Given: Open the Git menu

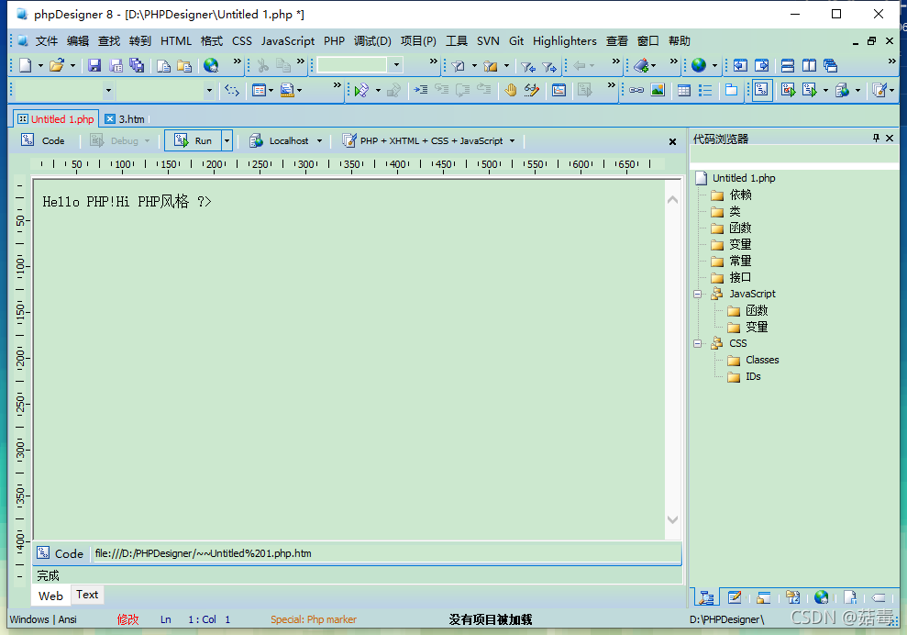Looking at the screenshot, I should point(516,41).
